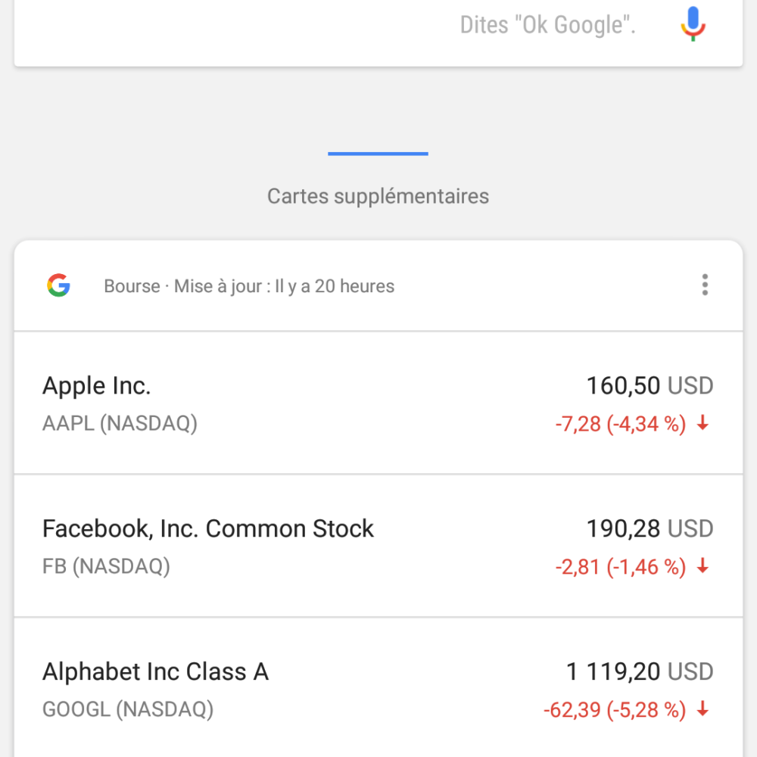Click Bourse update time header text

coord(249,286)
